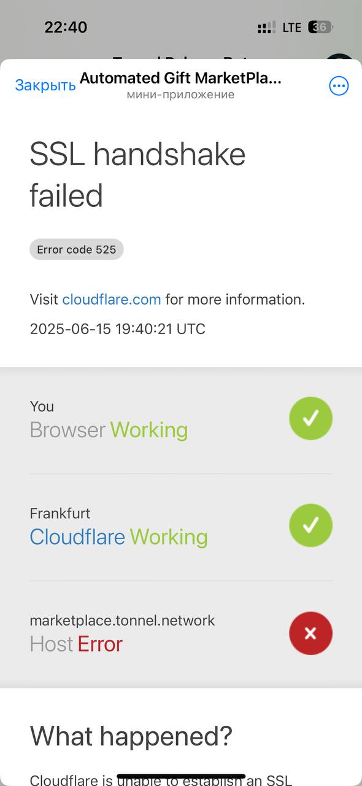This screenshot has height=786, width=362.
Task: Tap the battery indicator in status bar
Action: [320, 27]
